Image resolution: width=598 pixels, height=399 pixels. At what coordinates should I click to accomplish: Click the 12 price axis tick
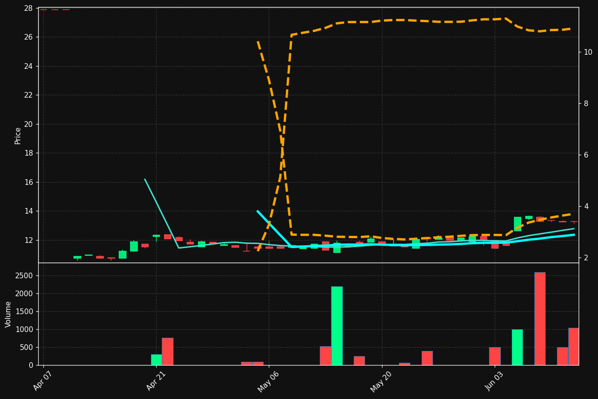coord(28,240)
